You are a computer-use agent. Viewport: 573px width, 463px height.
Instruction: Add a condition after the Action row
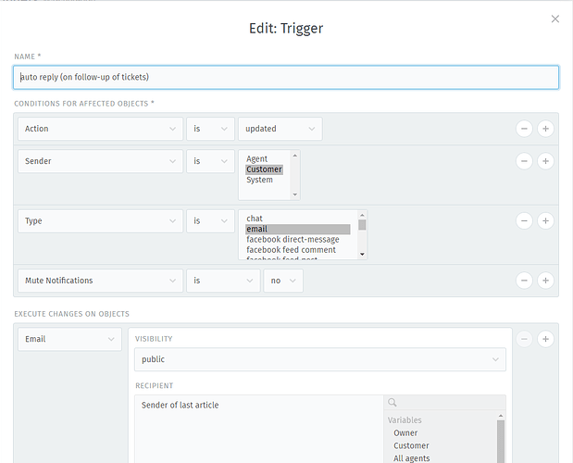coord(545,129)
